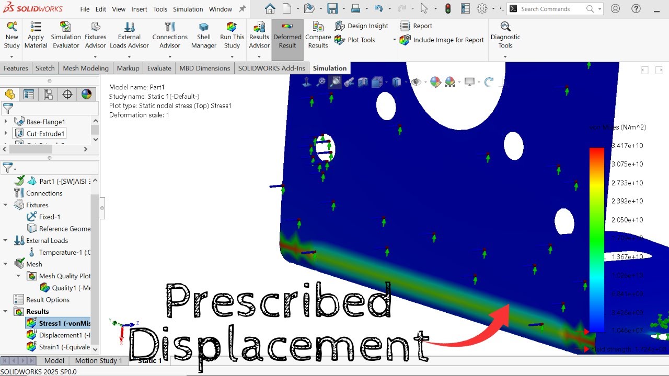Viewport: 669px width, 376px height.
Task: Open the Connections Advisor
Action: 170,35
